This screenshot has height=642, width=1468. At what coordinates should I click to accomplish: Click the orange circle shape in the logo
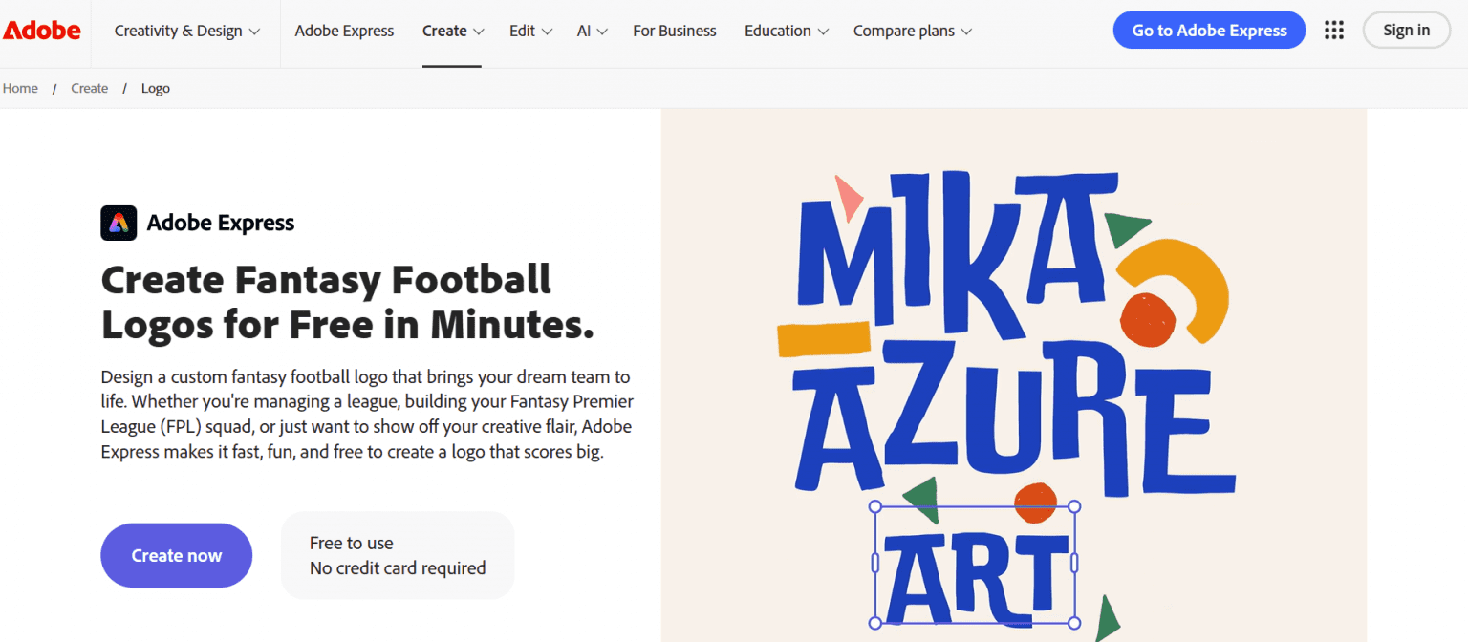coord(1147,320)
